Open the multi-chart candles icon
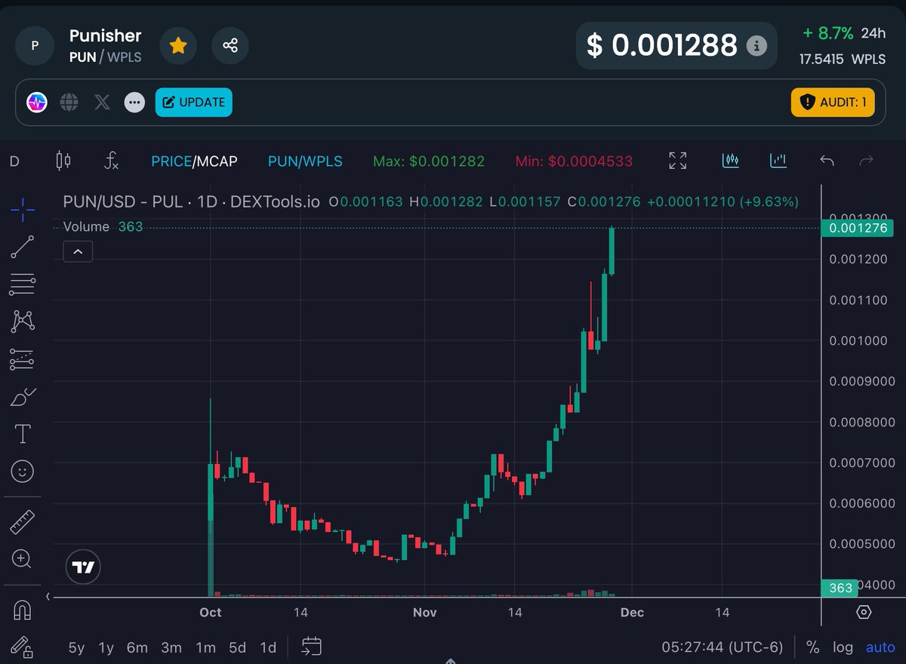Screen dimensions: 906x664 [x=730, y=160]
